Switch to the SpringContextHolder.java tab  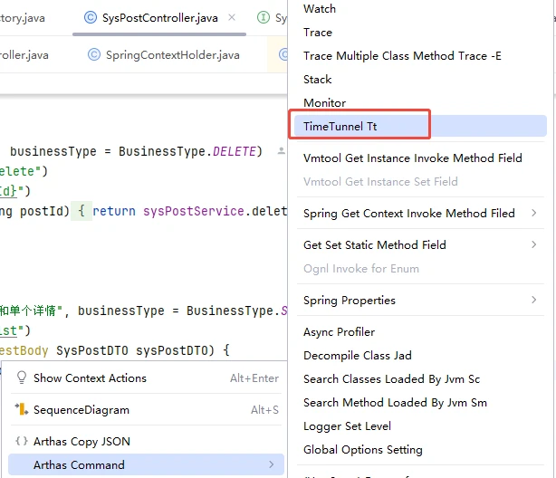(172, 55)
